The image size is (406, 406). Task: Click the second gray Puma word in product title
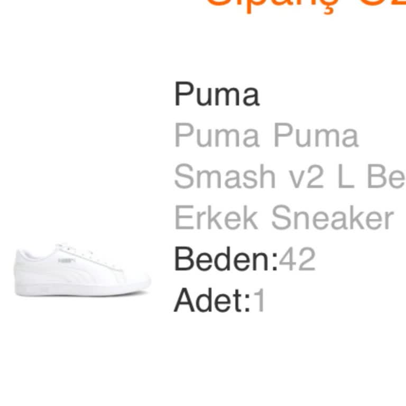click(316, 136)
